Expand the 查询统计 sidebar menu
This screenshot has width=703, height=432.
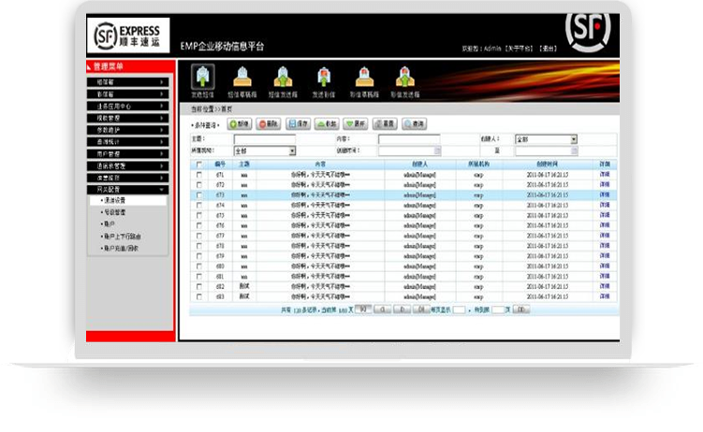128,142
